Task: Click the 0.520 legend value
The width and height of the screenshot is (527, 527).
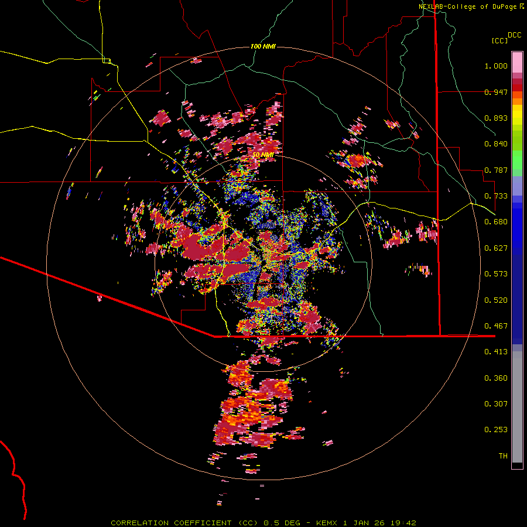Action: point(496,300)
